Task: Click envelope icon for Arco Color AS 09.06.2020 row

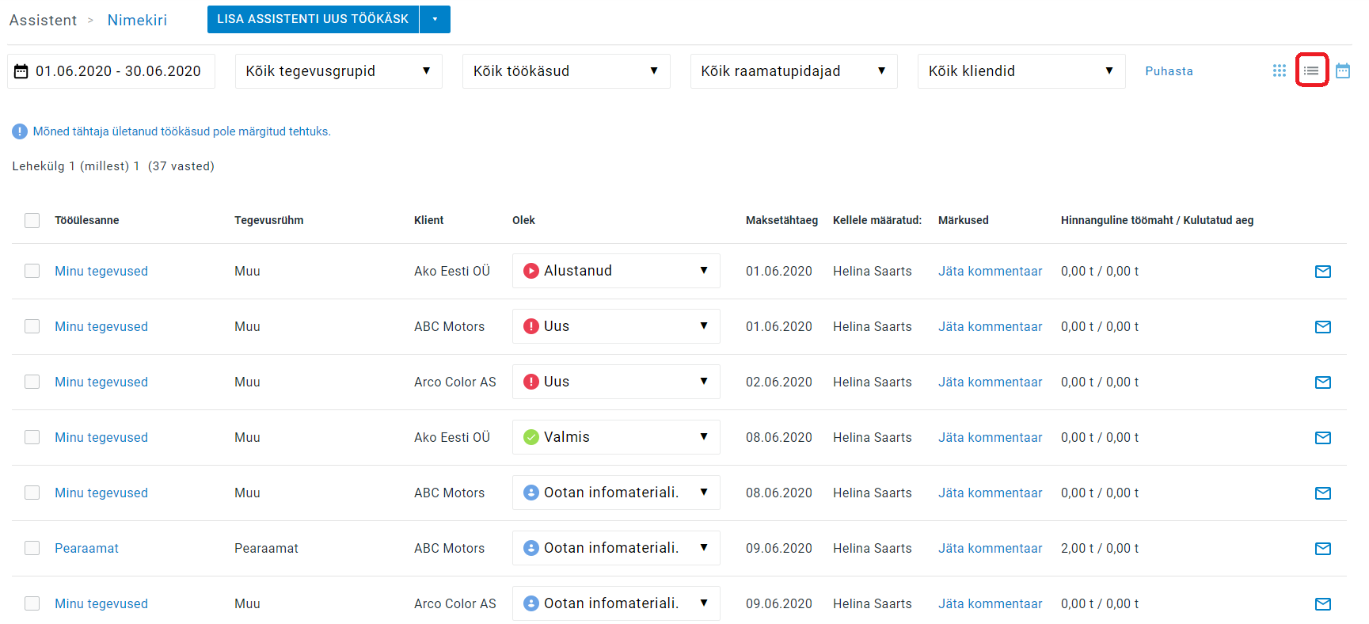Action: click(x=1322, y=604)
